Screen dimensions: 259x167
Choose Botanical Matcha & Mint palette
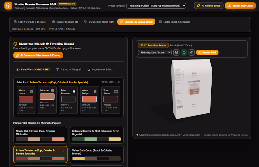pyautogui.click(x=96, y=135)
